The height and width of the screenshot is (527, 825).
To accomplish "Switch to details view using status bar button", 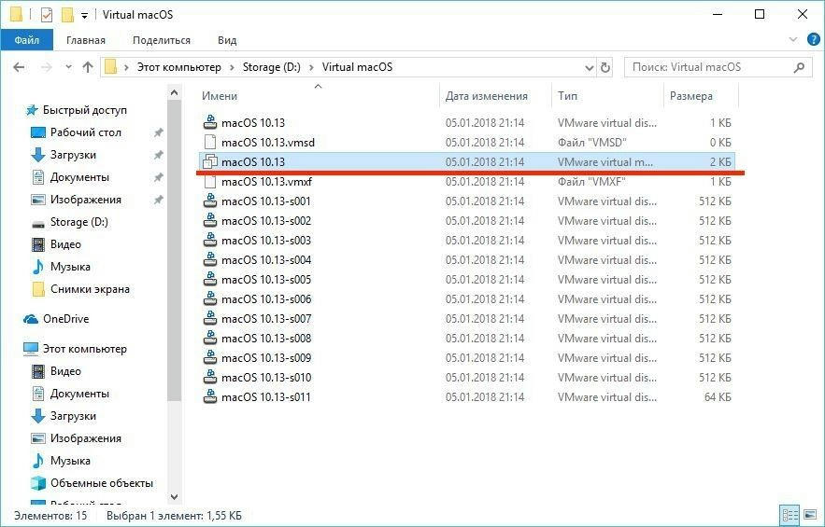I will point(789,515).
